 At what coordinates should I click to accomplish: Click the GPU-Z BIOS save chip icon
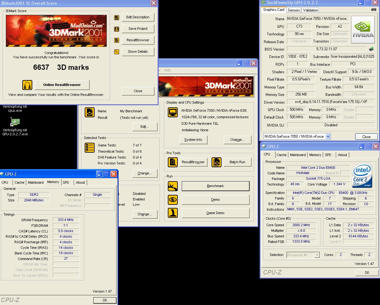click(371, 49)
